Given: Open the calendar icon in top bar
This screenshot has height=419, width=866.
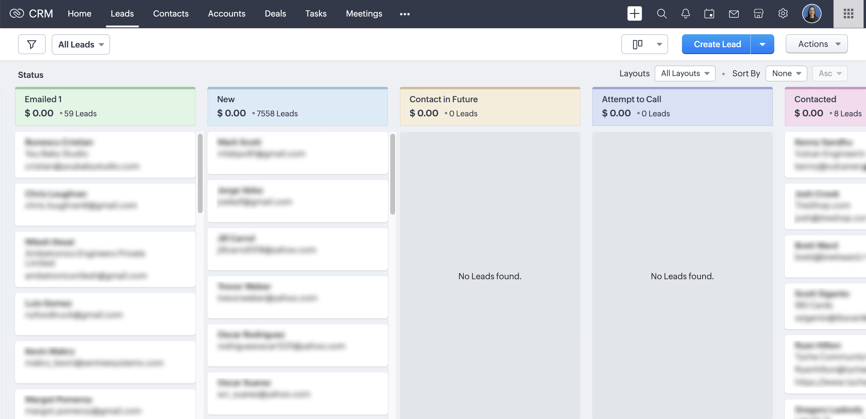Looking at the screenshot, I should [x=709, y=14].
